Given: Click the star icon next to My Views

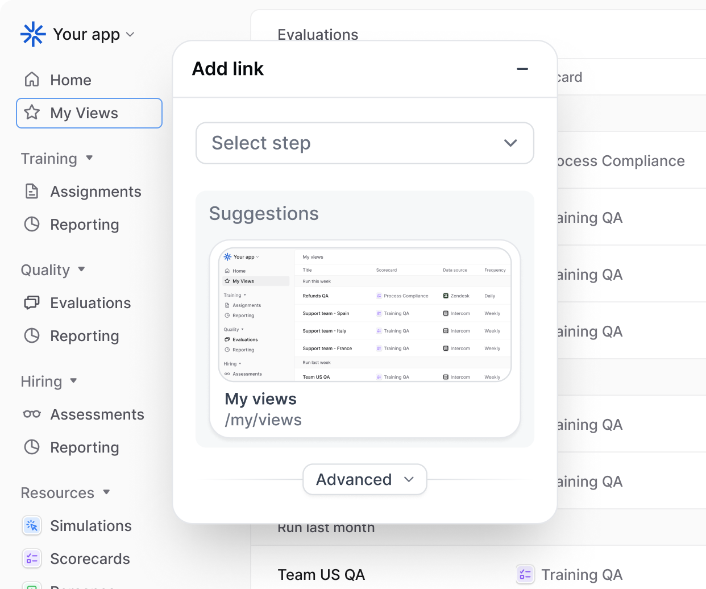Looking at the screenshot, I should point(32,113).
